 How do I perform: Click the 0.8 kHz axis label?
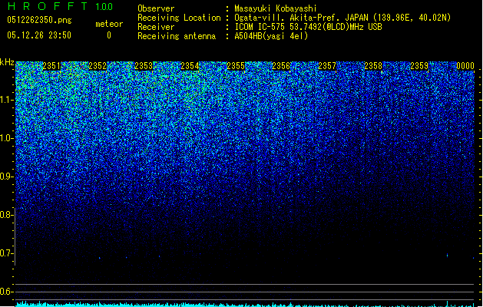(6, 215)
